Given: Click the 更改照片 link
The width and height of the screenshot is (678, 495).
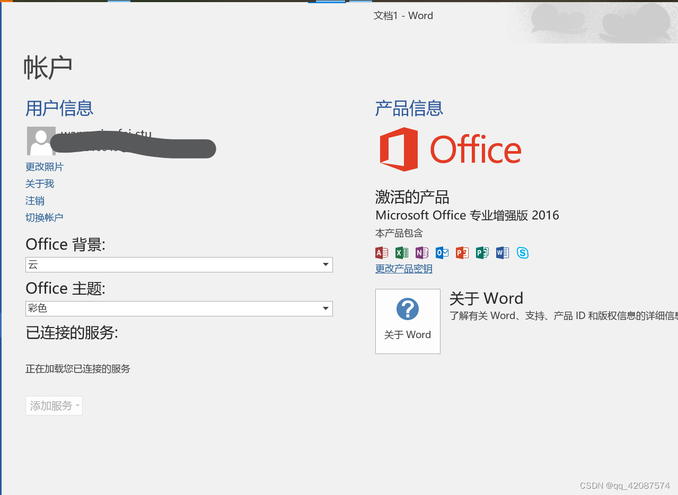Looking at the screenshot, I should click(x=45, y=167).
